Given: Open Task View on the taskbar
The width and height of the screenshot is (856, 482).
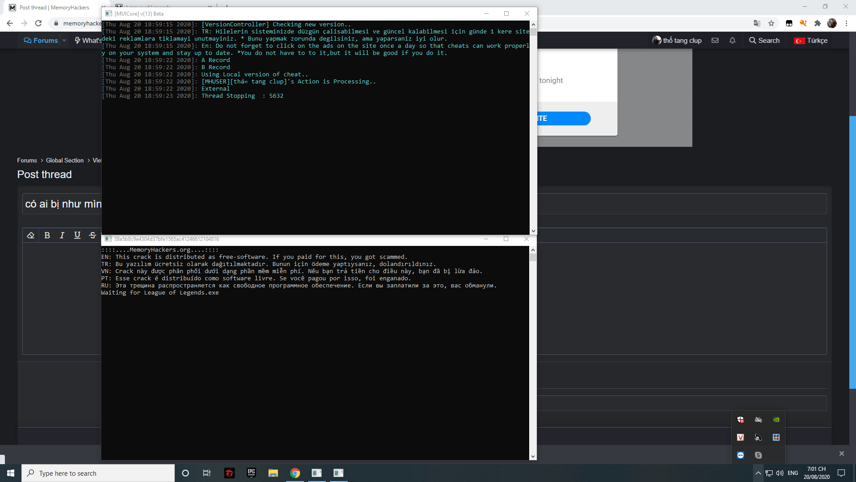Looking at the screenshot, I should 207,473.
